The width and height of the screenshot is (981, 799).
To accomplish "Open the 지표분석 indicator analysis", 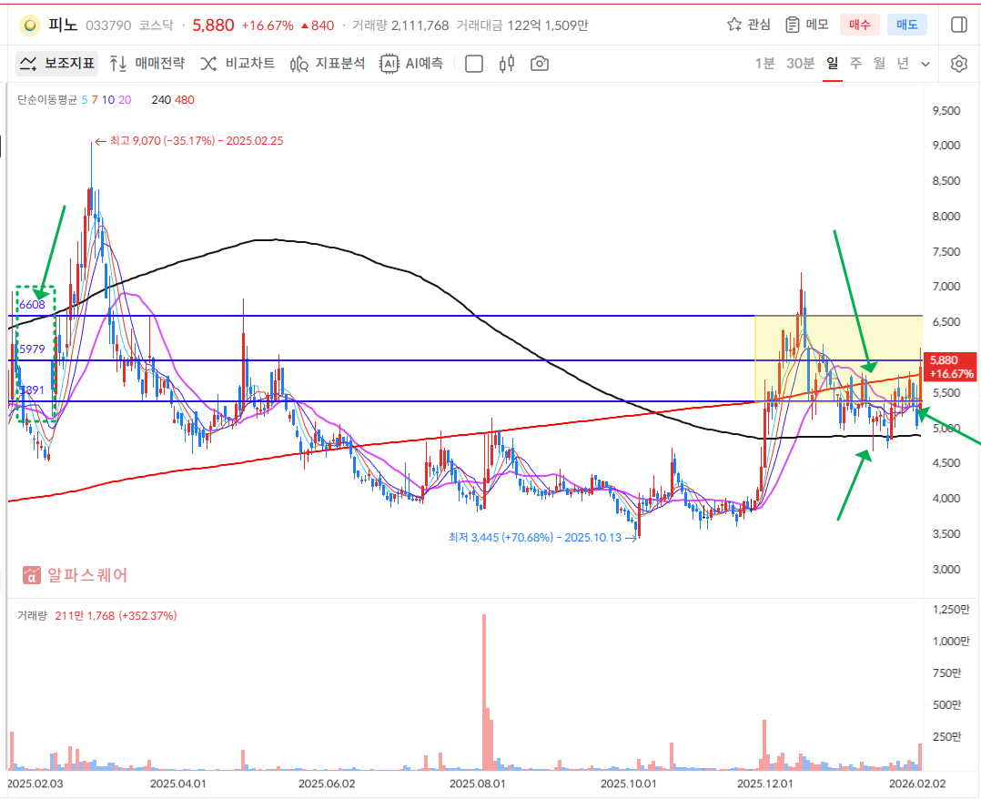I will click(328, 64).
